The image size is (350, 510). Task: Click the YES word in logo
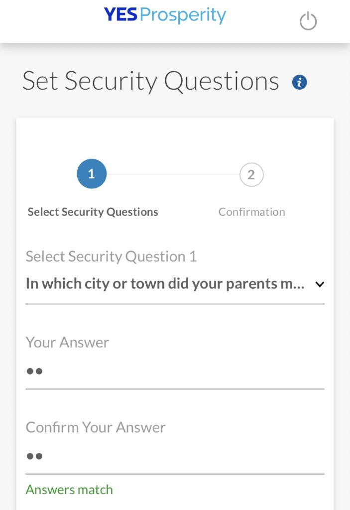pyautogui.click(x=120, y=14)
